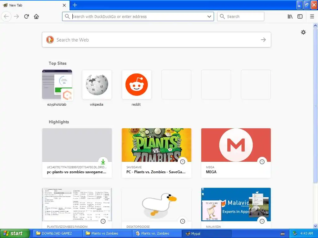Focus the DuckDuckGo address bar
This screenshot has width=318, height=238.
pyautogui.click(x=138, y=17)
